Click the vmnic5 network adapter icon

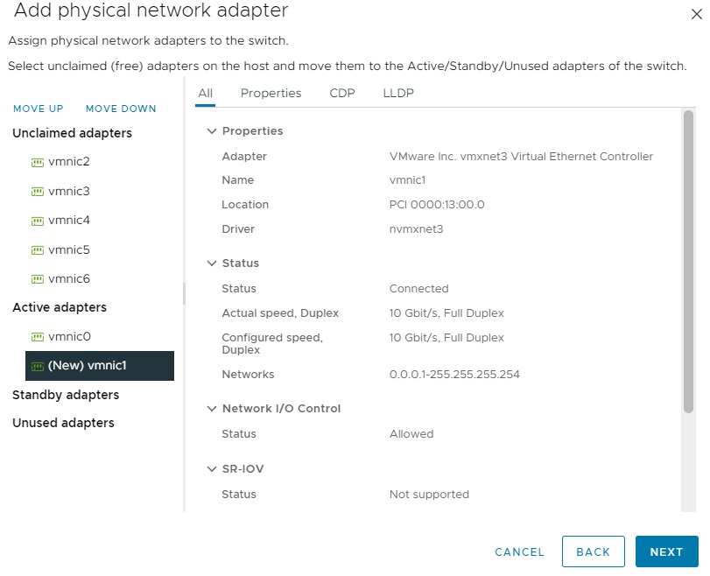(38, 250)
